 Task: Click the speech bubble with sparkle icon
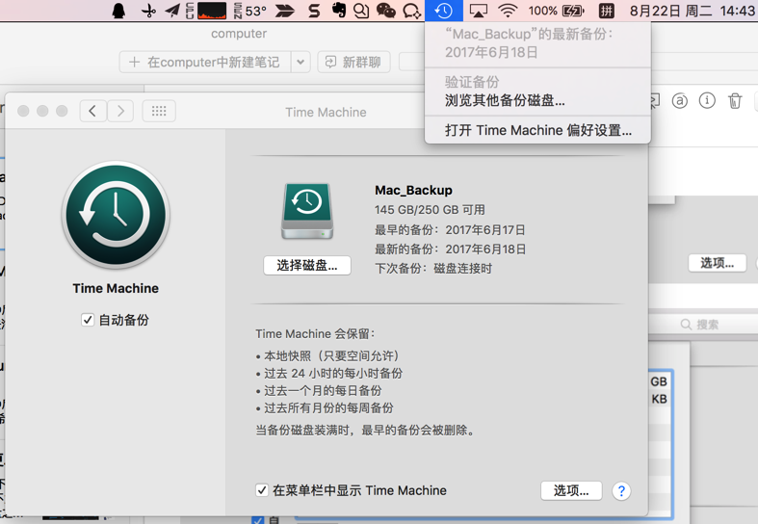coord(412,11)
